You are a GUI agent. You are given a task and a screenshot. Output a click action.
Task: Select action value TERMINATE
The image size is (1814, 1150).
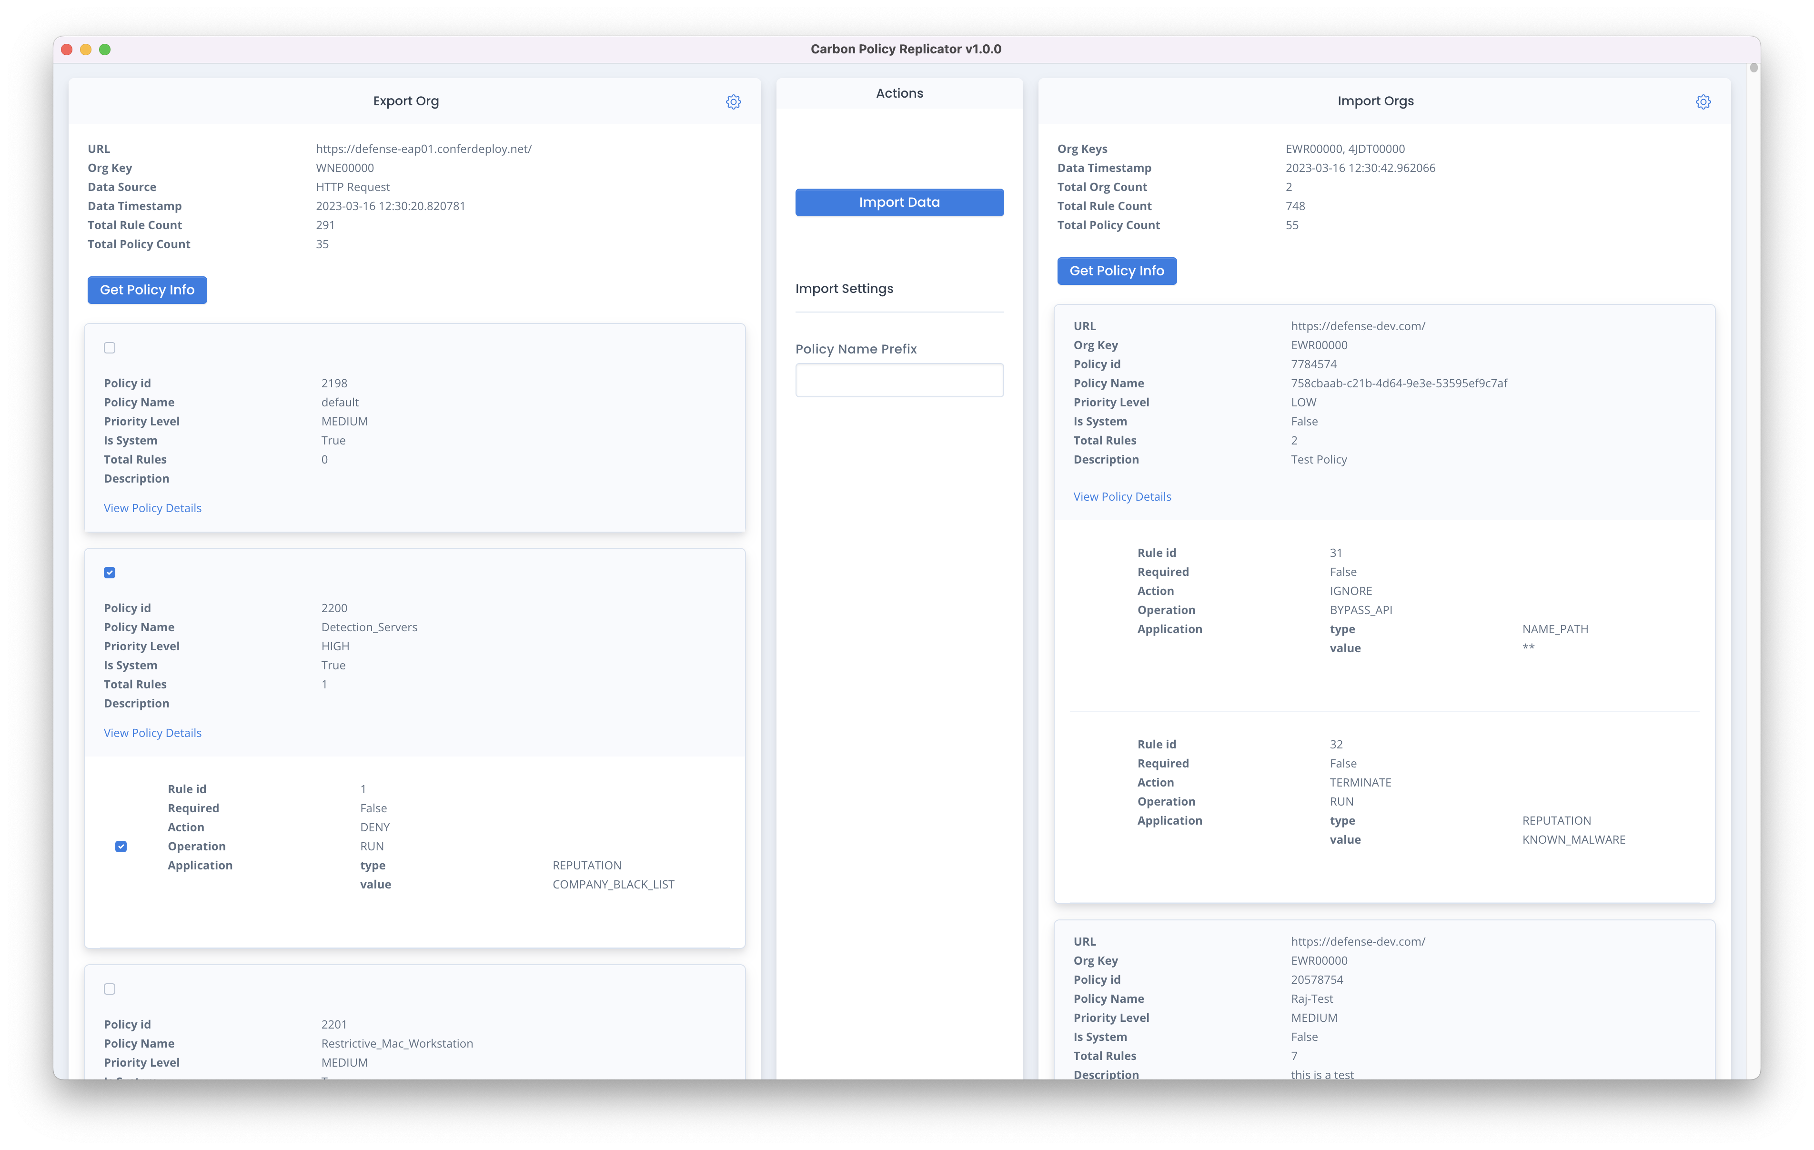coord(1360,782)
